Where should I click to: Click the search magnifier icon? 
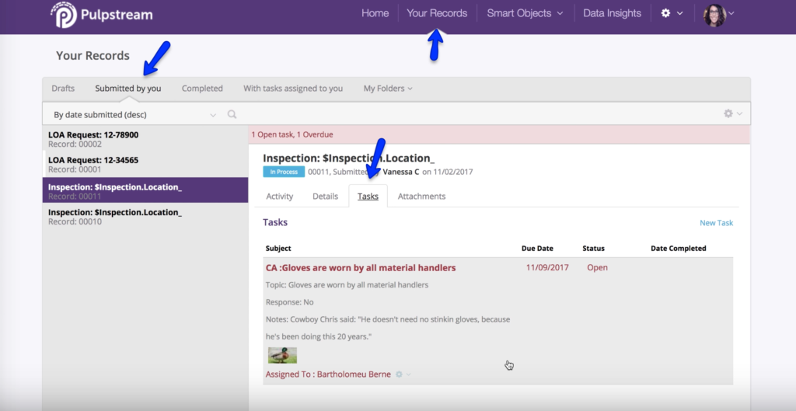pyautogui.click(x=232, y=115)
